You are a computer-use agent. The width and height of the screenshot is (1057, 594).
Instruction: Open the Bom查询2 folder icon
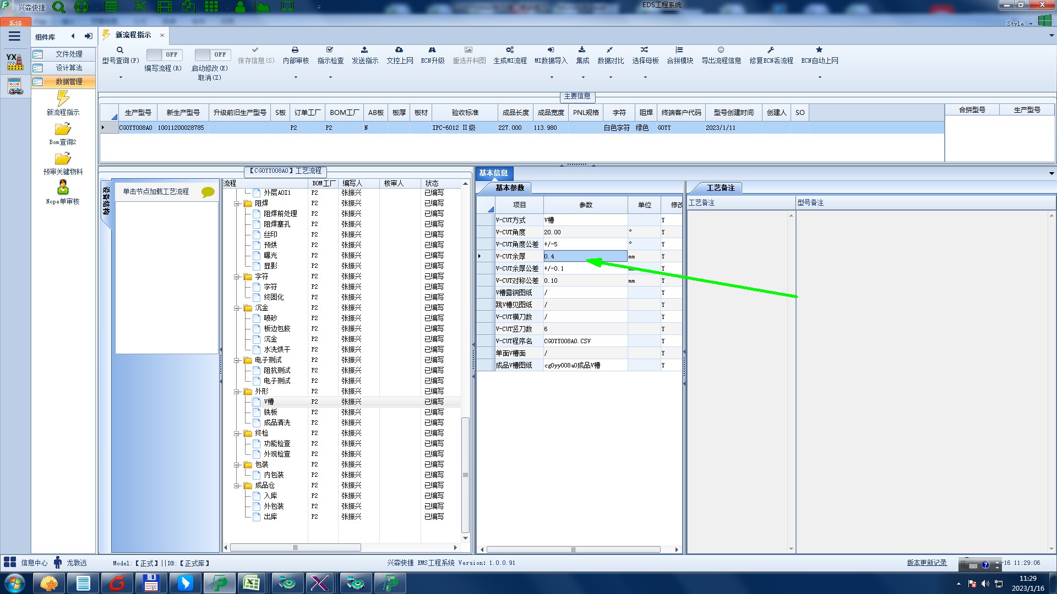click(63, 129)
